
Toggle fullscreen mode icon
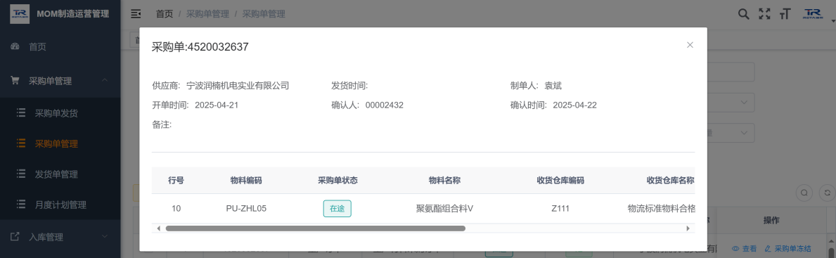pos(764,14)
